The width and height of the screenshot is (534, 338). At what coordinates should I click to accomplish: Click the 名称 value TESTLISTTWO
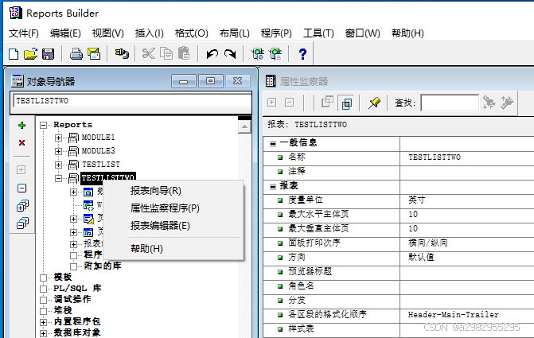pos(435,157)
